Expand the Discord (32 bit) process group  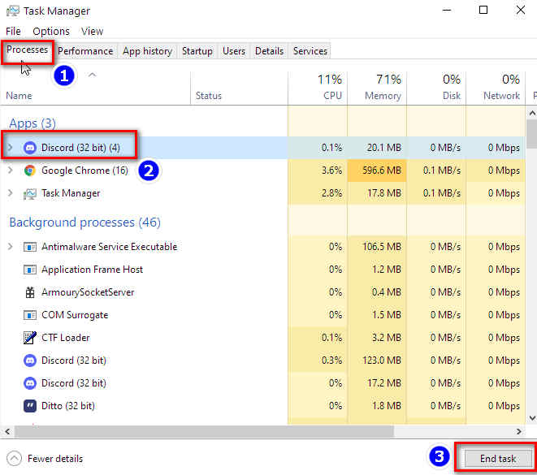[x=11, y=148]
